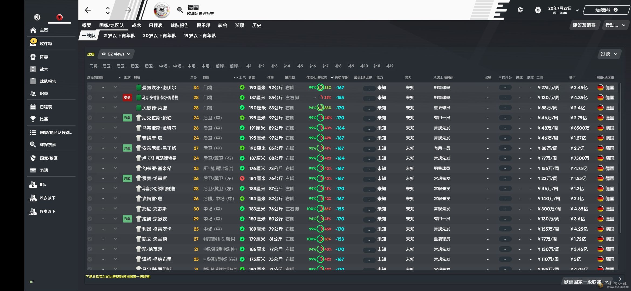Click the Germany team crest badge

[162, 10]
